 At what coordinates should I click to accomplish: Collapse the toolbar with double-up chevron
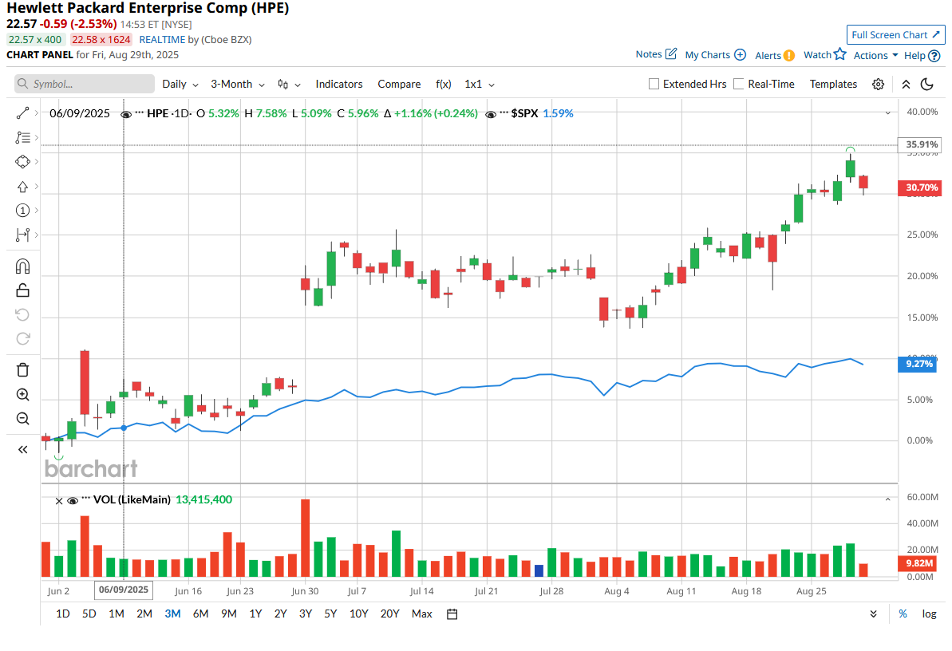906,84
